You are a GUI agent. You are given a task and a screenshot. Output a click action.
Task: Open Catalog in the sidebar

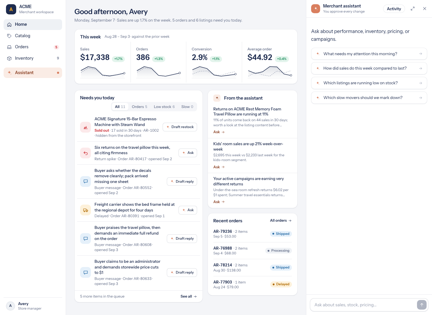tap(33, 36)
